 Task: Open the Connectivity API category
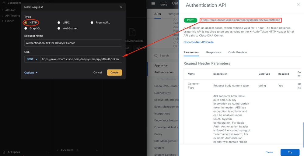162,93
